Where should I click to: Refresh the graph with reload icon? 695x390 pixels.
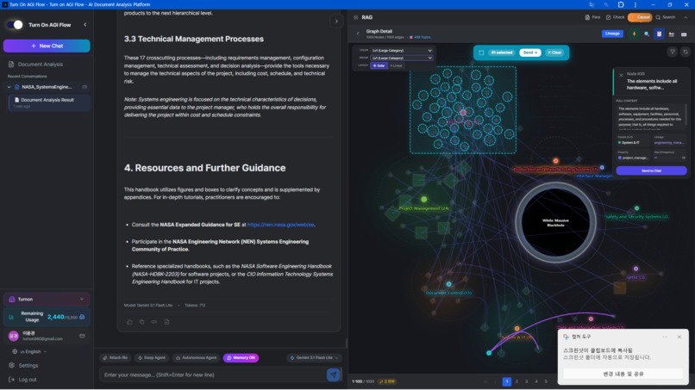click(686, 52)
